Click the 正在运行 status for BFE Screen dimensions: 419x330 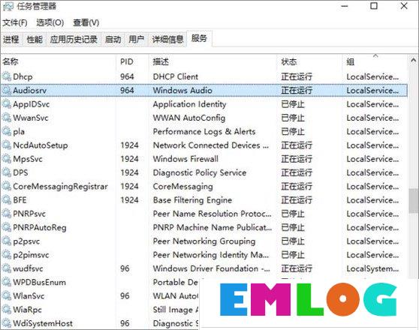[x=297, y=200]
